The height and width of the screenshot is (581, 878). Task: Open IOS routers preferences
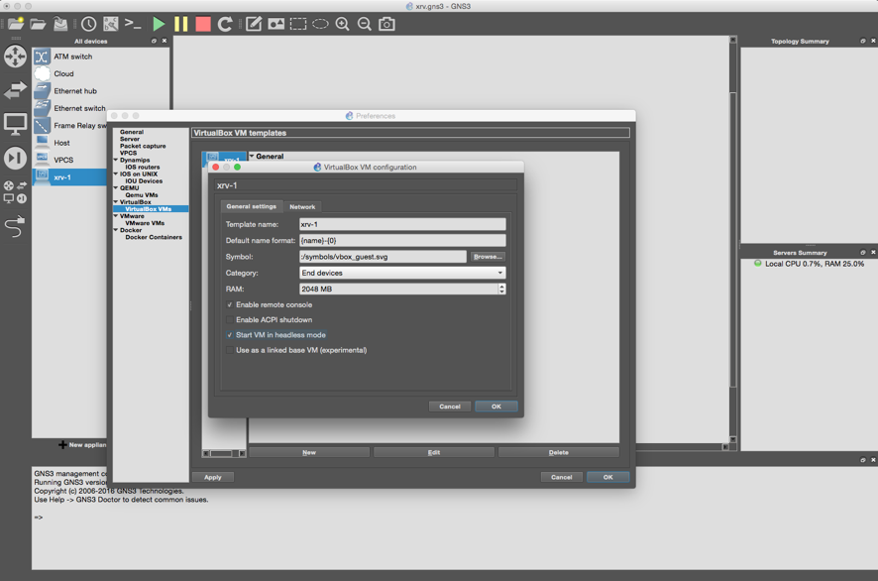tap(143, 167)
